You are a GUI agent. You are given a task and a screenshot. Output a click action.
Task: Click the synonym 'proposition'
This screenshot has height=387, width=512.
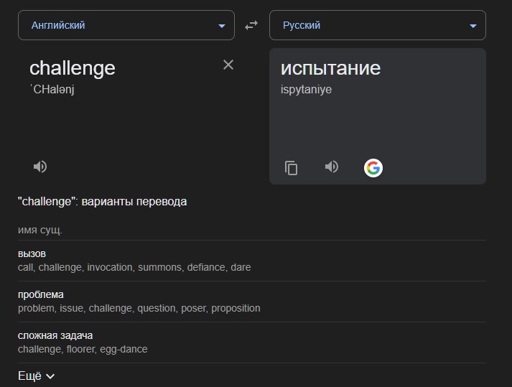(236, 308)
